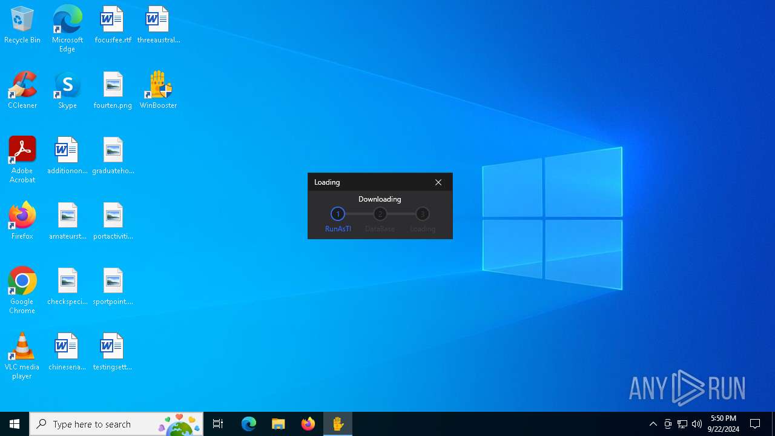Open the CCleaner desktop shortcut
The height and width of the screenshot is (436, 775).
[x=22, y=91]
